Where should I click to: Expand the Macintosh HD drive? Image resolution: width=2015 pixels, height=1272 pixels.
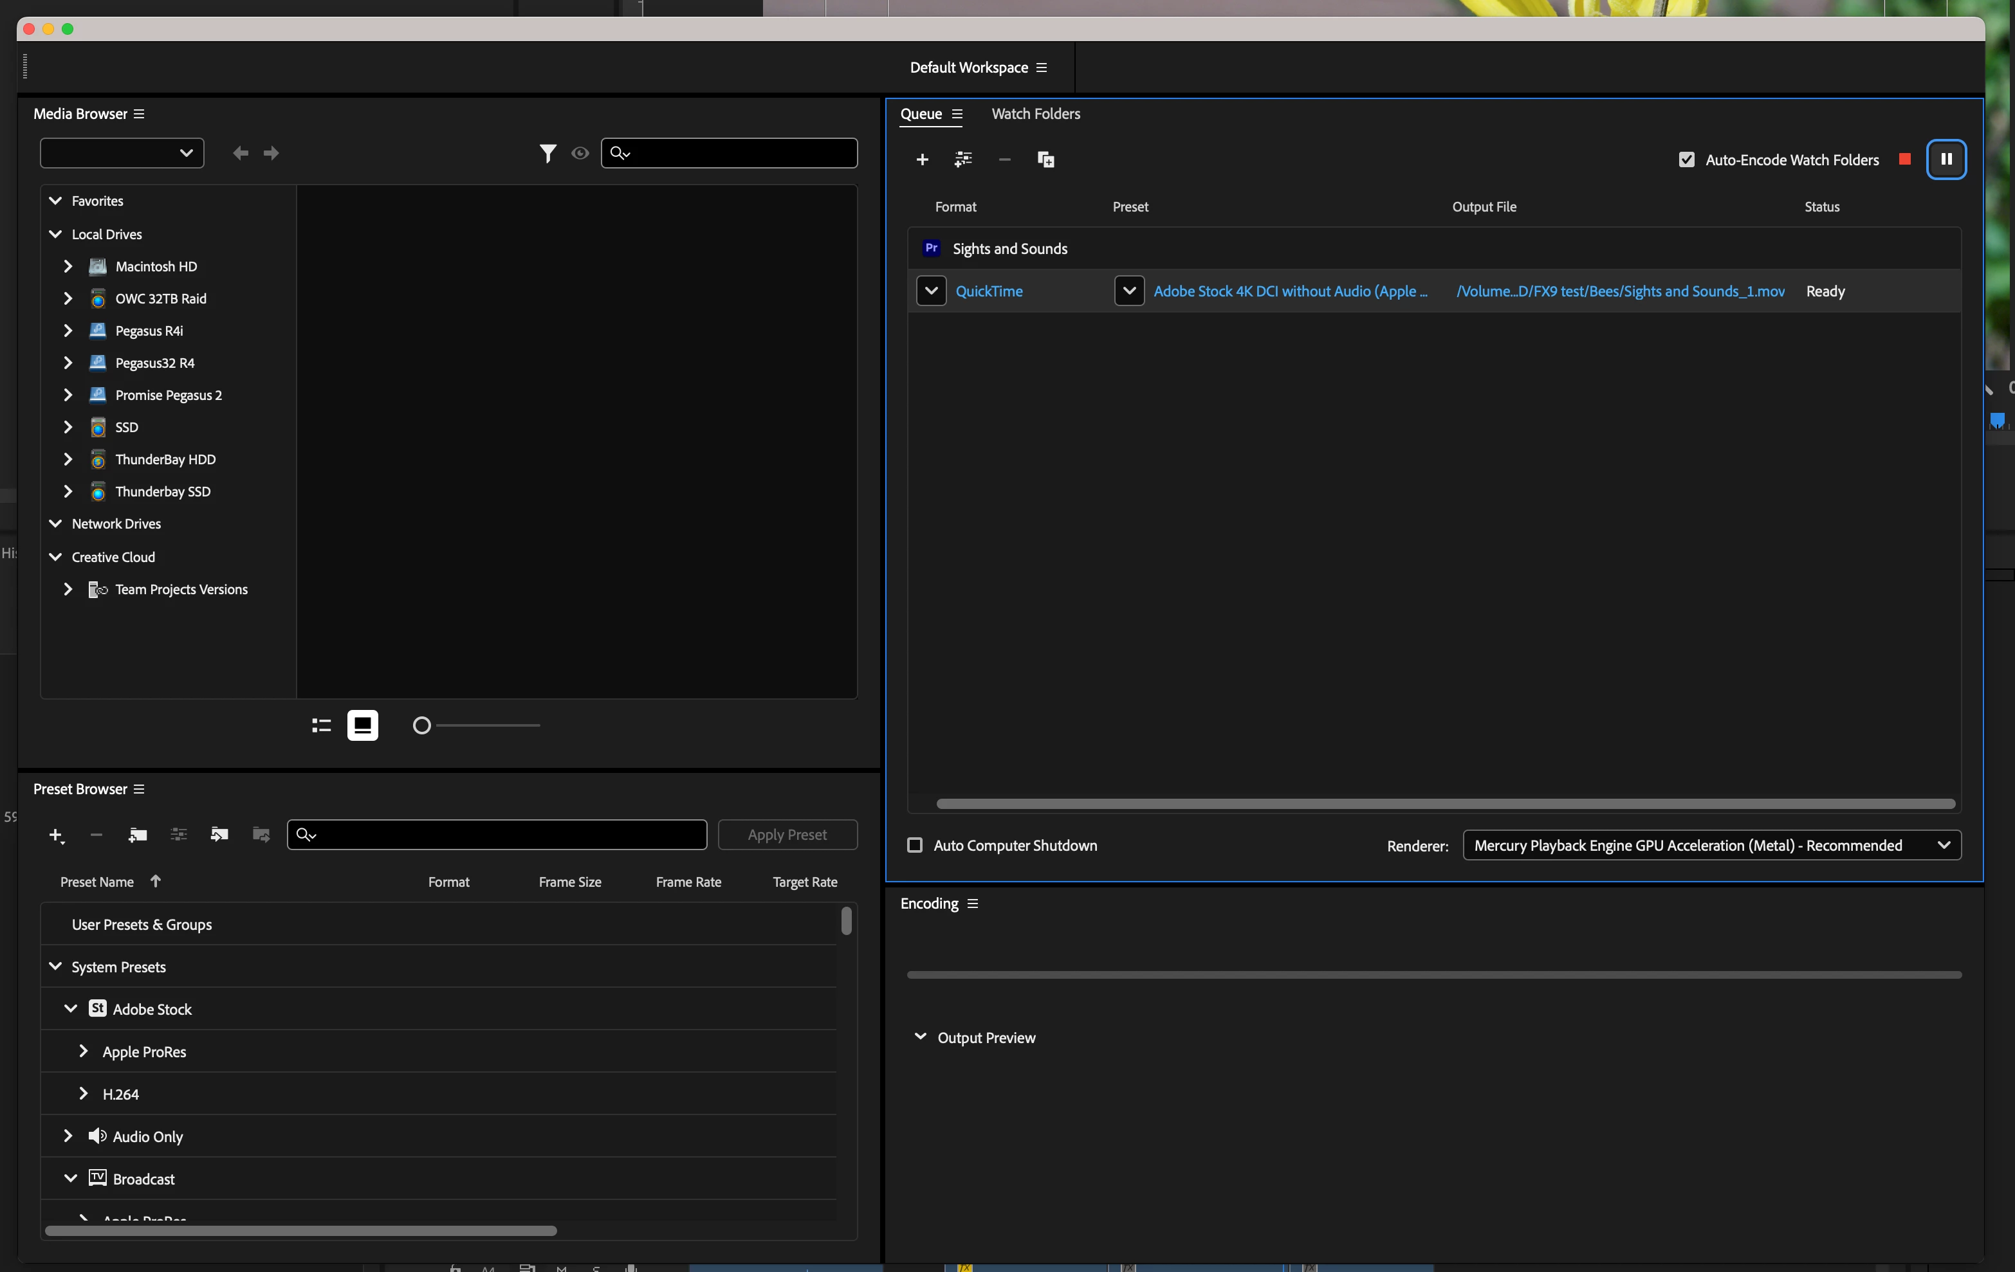[68, 267]
